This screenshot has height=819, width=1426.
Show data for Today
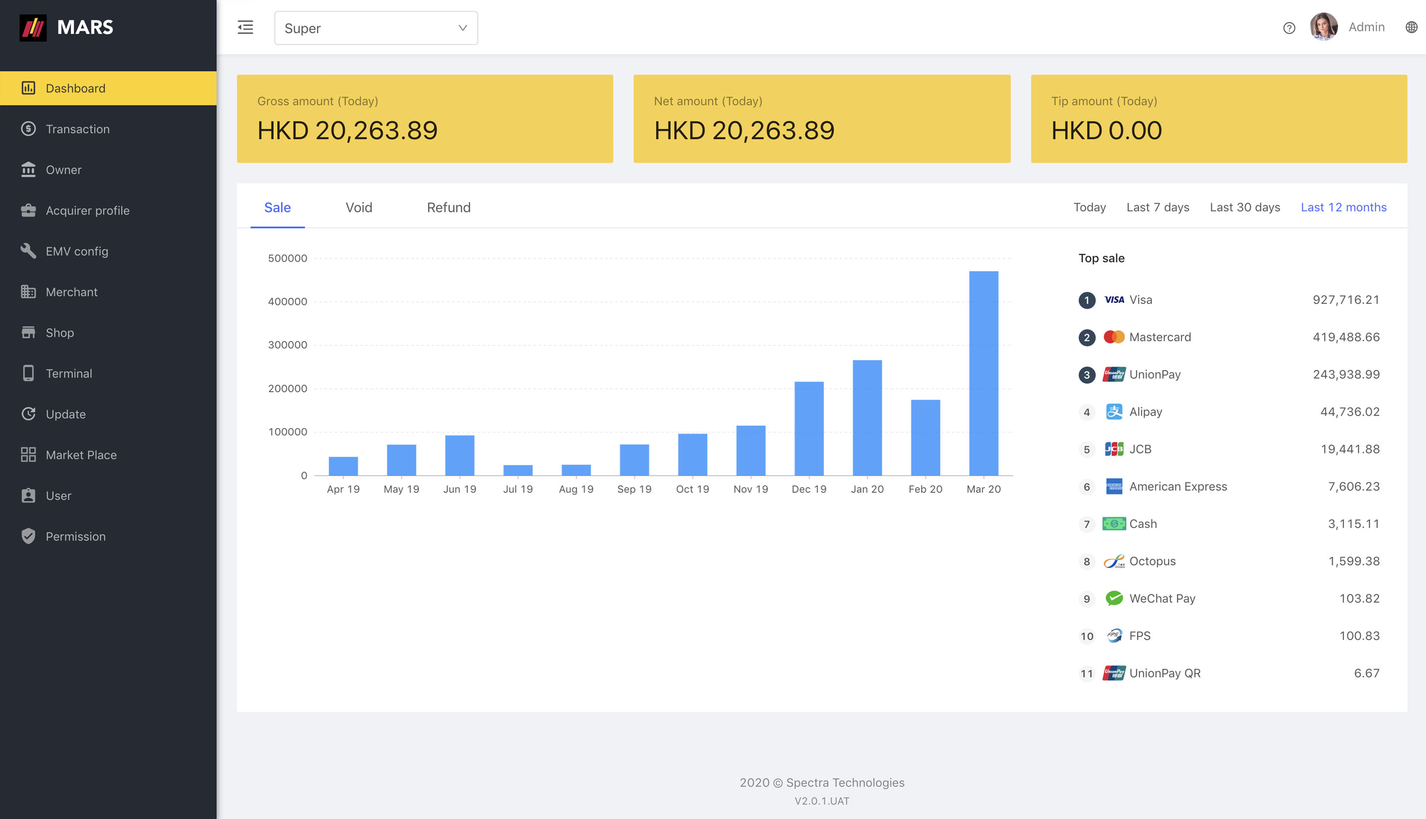pyautogui.click(x=1089, y=207)
